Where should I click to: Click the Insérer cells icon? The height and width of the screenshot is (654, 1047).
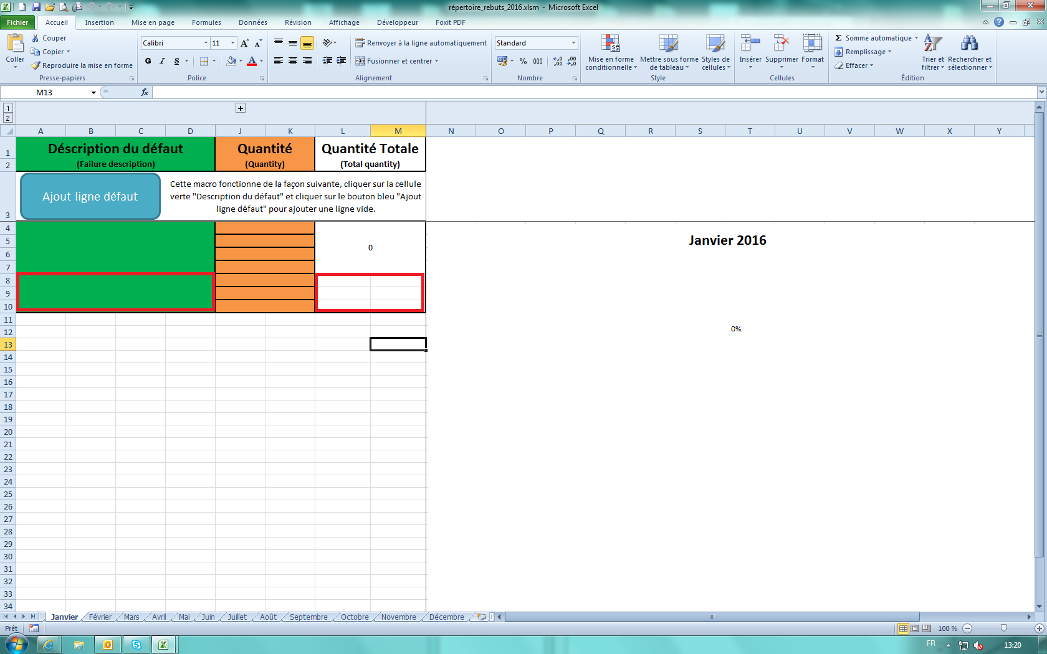(750, 43)
